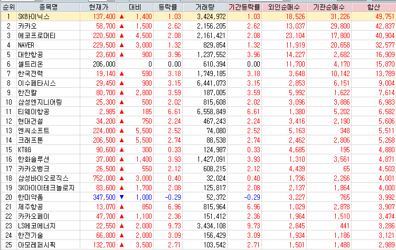This screenshot has width=396, height=250.
Task: Select the 엔씨소프트 stock name
Action: click(34, 131)
